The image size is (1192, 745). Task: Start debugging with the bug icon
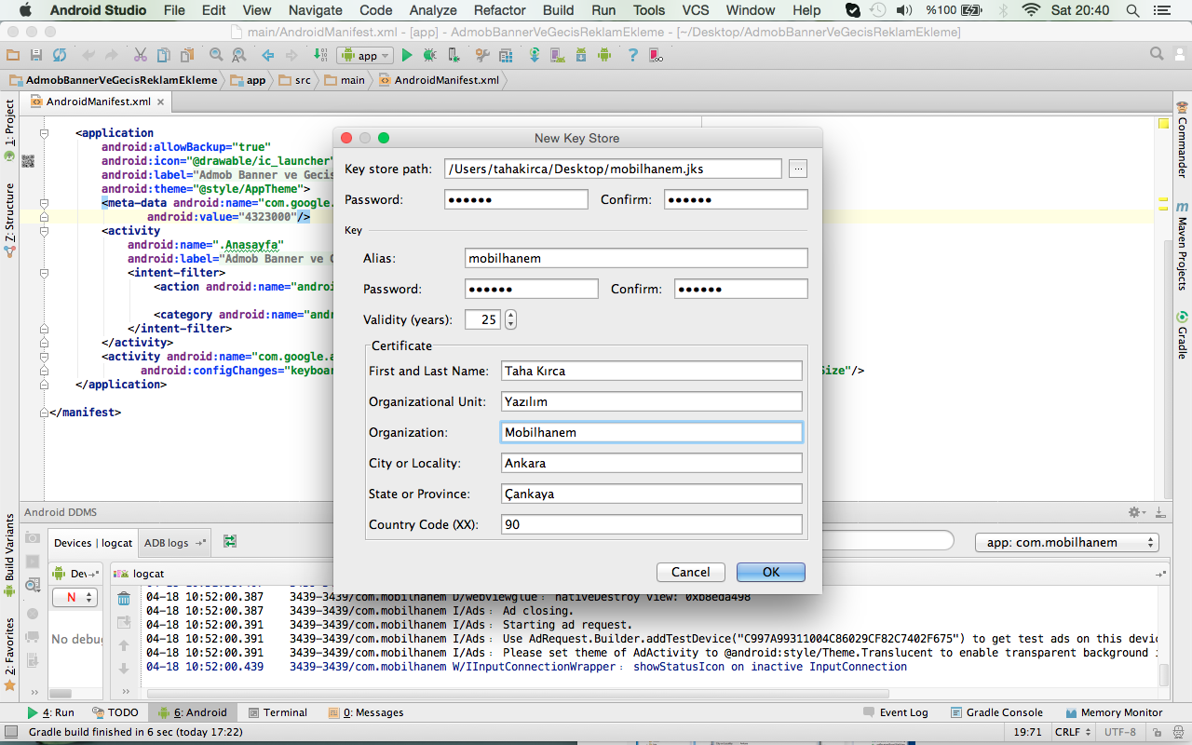tap(429, 55)
